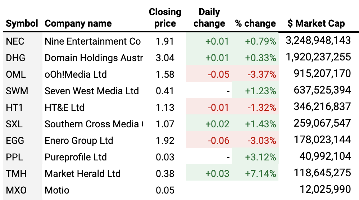Click the $ Market Cap header
This screenshot has width=359, height=200.
316,24
